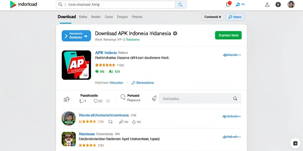
Task: Click the link to the right of APK Inidorae
Action: [232, 55]
